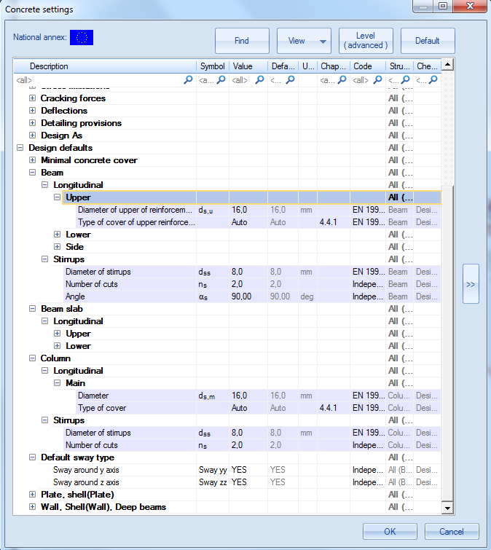
Task: Collapse the Column node
Action: pyautogui.click(x=32, y=358)
